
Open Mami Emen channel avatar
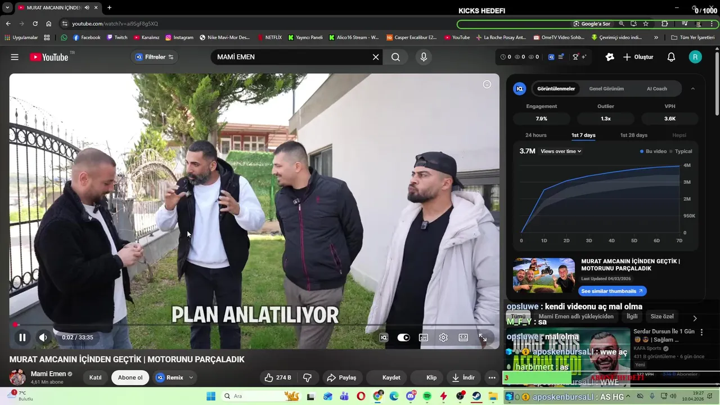pos(17,377)
